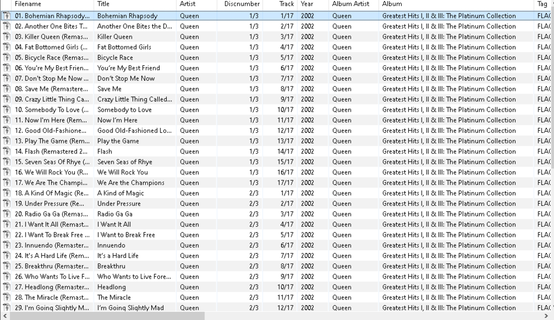The height and width of the screenshot is (320, 554).
Task: Select filename 29. I'm Going Slightly M...
Action: click(x=52, y=308)
